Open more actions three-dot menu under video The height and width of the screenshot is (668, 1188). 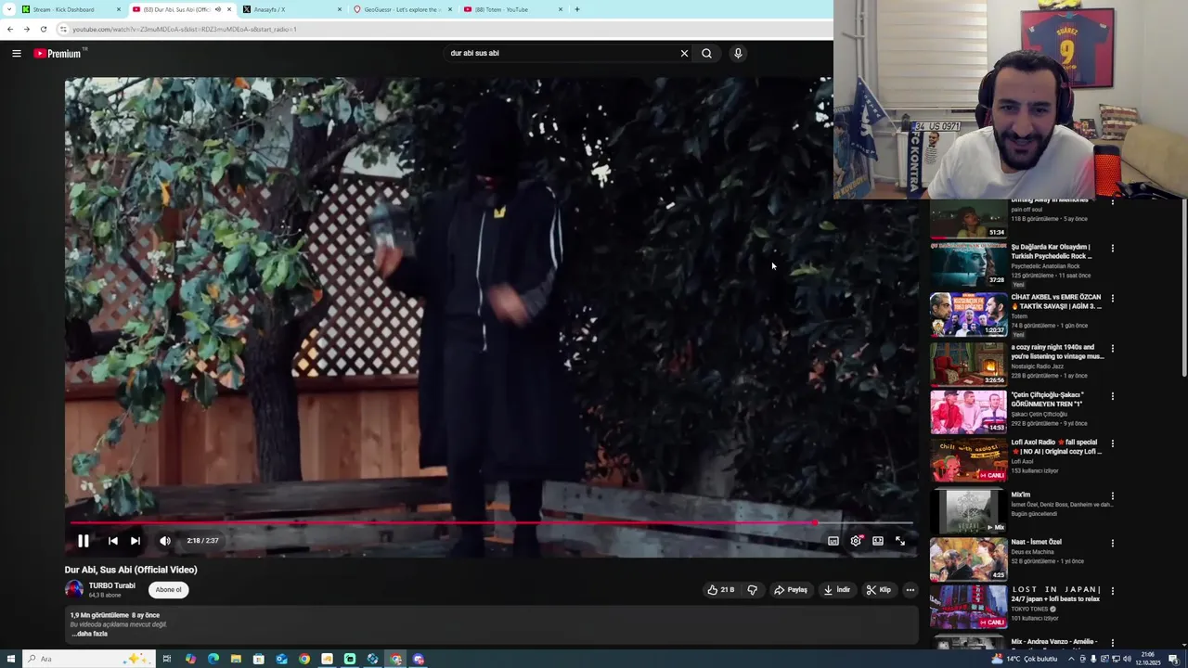(910, 590)
